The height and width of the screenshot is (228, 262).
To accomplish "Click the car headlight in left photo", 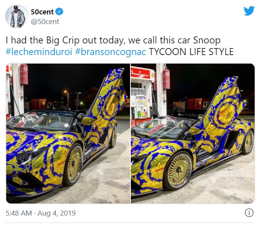I will pos(30,157).
